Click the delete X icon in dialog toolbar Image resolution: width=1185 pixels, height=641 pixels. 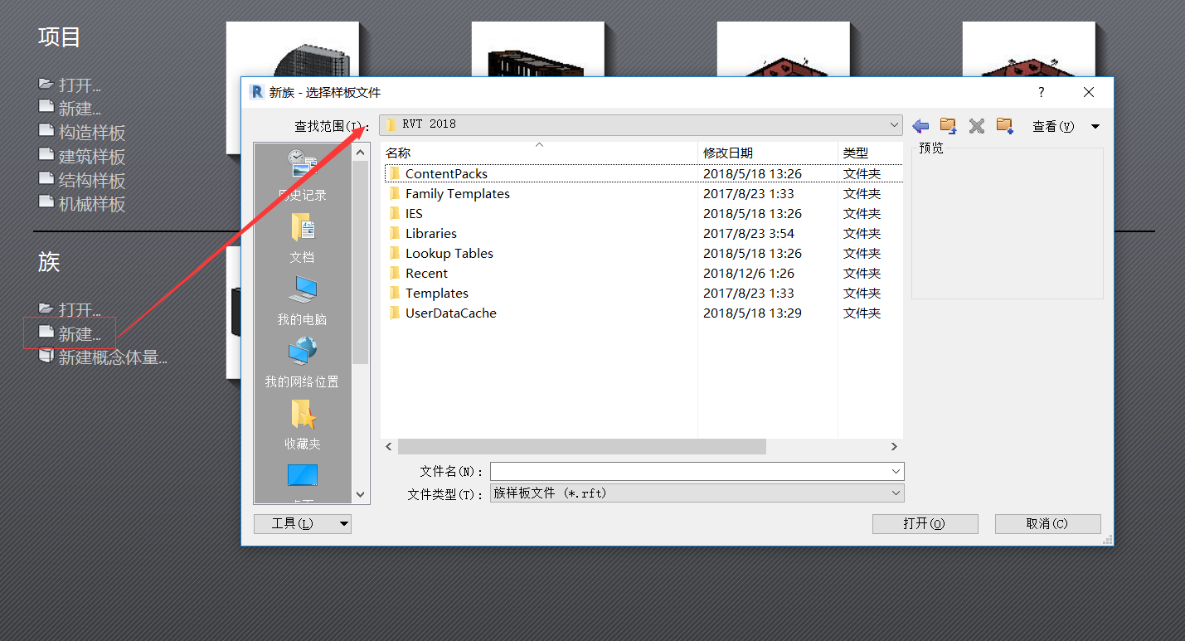point(977,126)
